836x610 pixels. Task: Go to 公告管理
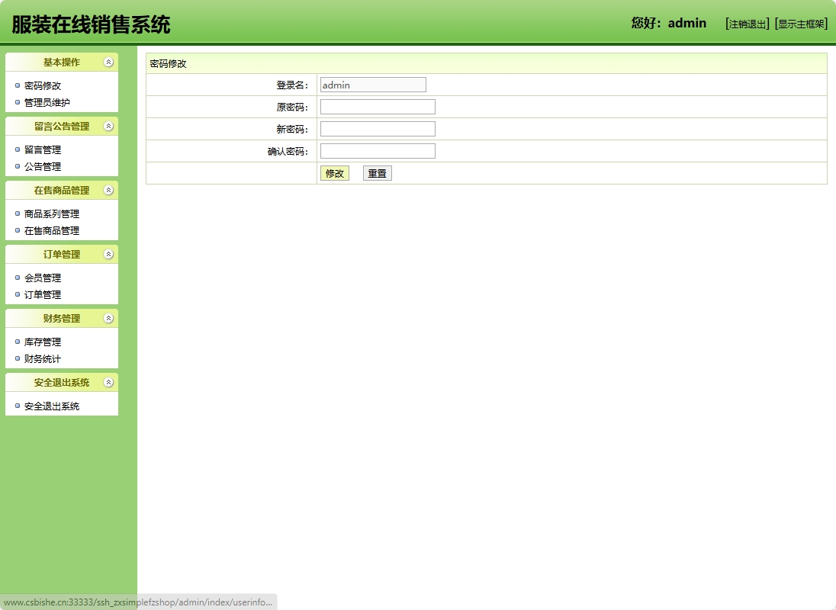tap(43, 166)
